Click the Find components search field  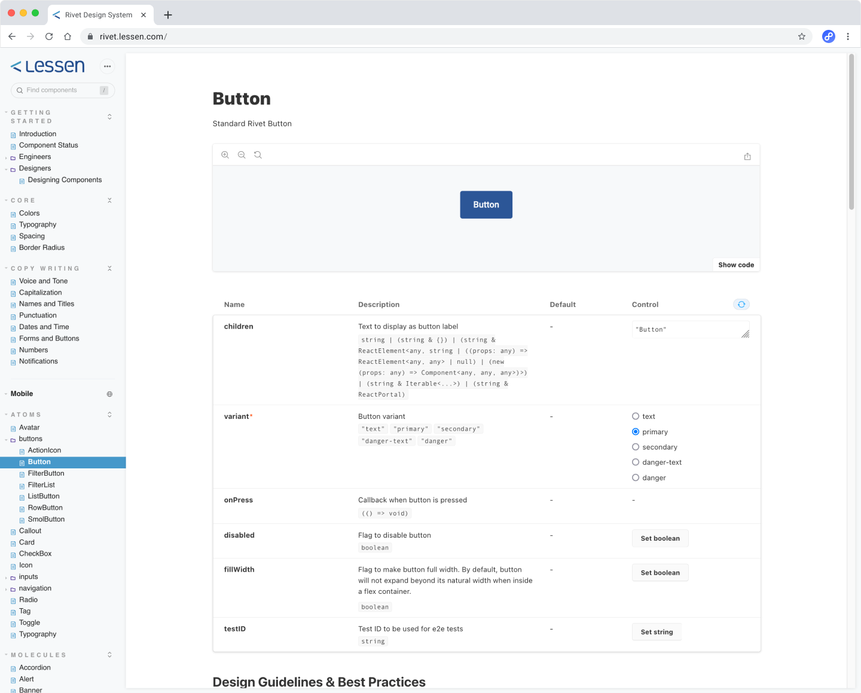pos(60,90)
